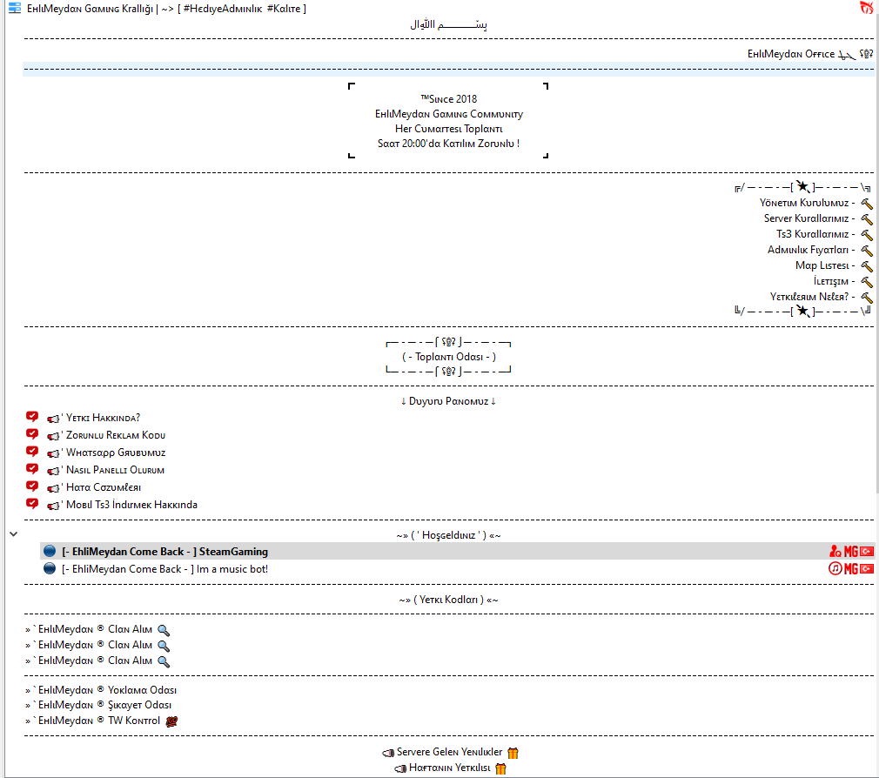Select the Şikayet Odası channel

point(98,705)
